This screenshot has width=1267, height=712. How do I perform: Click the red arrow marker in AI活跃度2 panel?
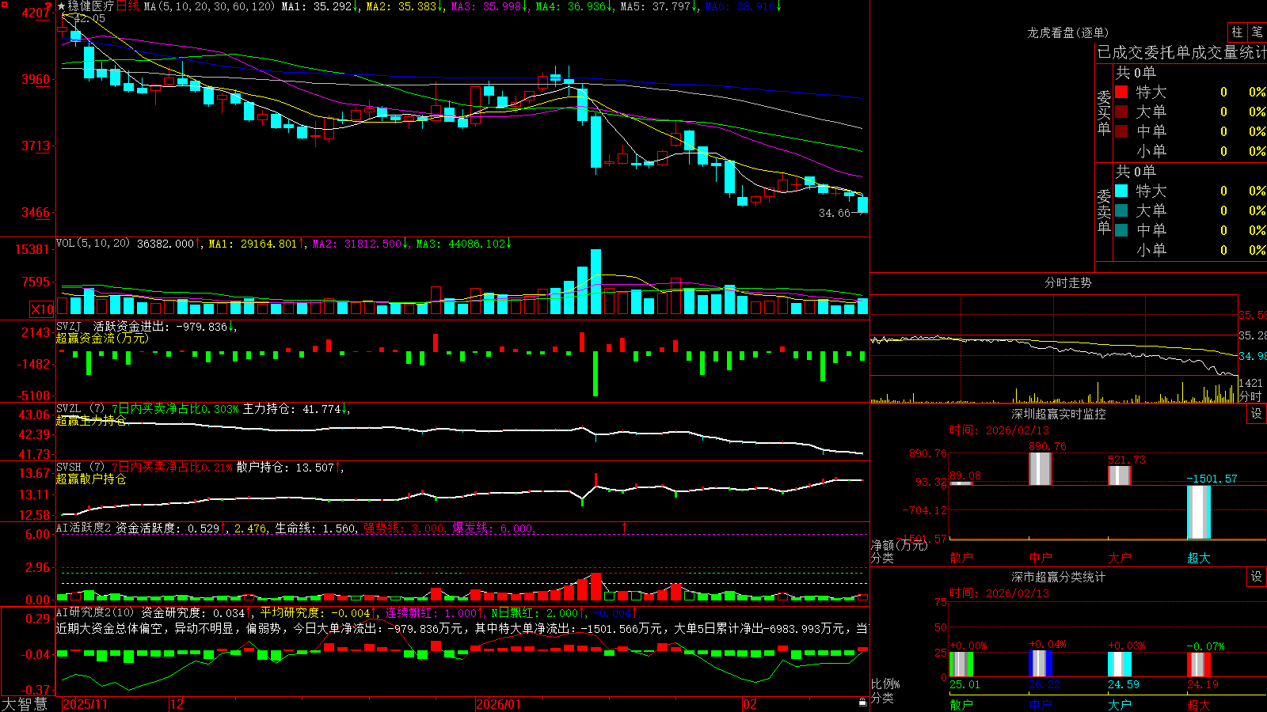(625, 527)
